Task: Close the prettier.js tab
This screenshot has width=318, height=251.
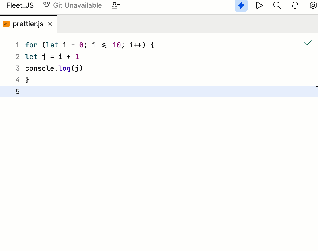Action: click(x=50, y=24)
